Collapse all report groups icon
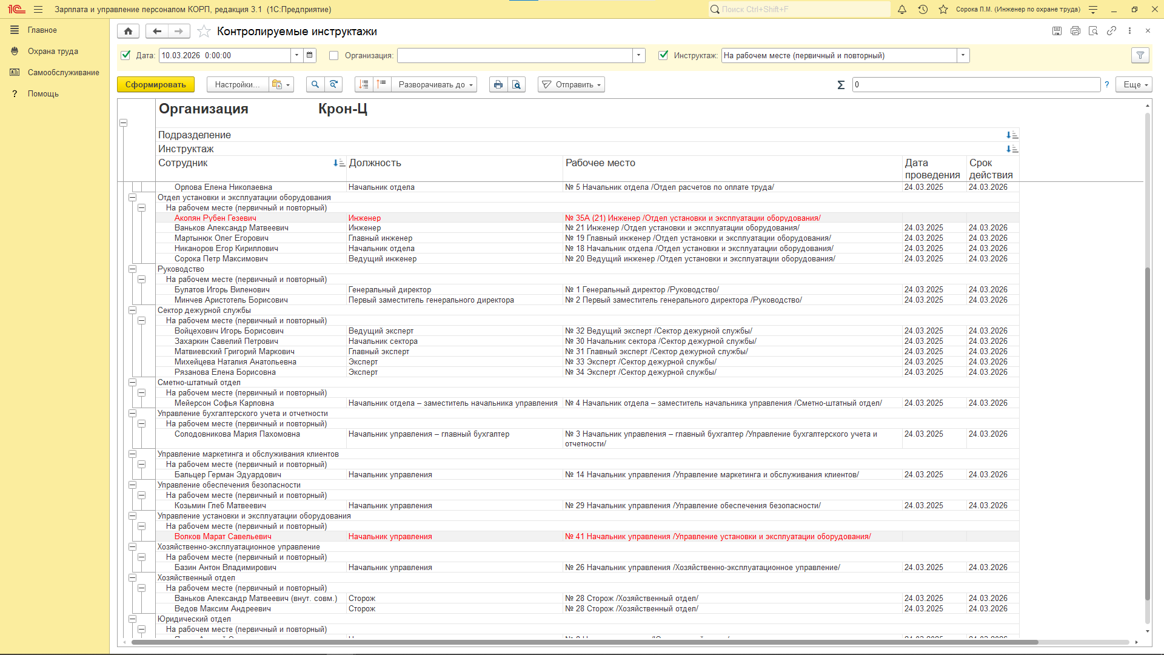 (382, 84)
